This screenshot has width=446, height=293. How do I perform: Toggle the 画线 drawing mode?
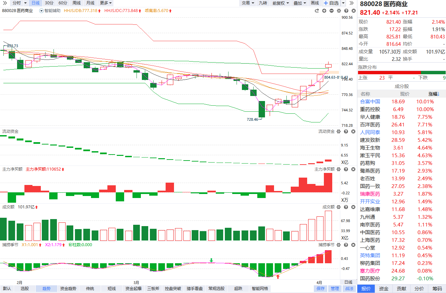pyautogui.click(x=315, y=3)
